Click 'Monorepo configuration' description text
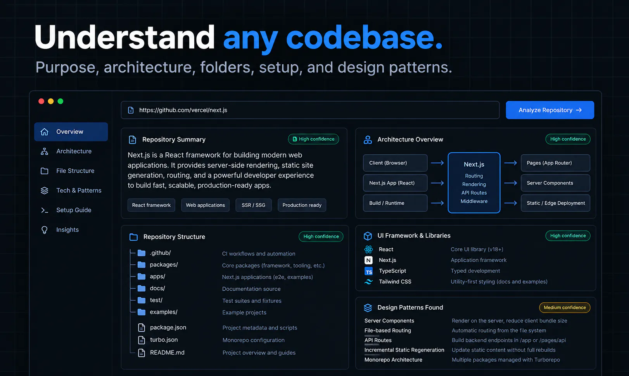 [x=254, y=340]
